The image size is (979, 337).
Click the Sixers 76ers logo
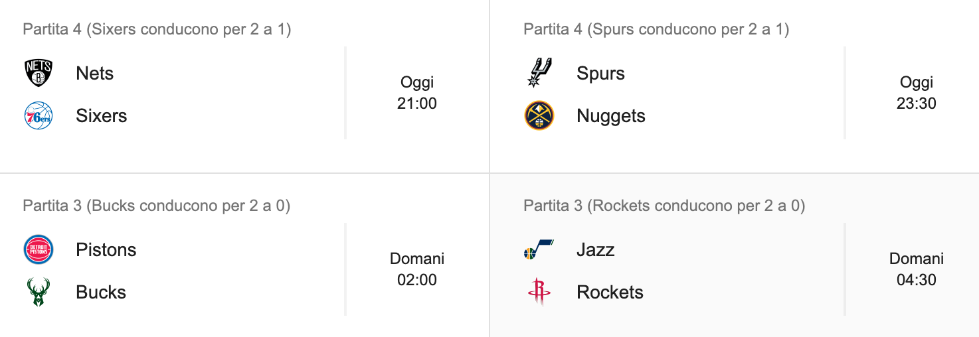(x=38, y=115)
